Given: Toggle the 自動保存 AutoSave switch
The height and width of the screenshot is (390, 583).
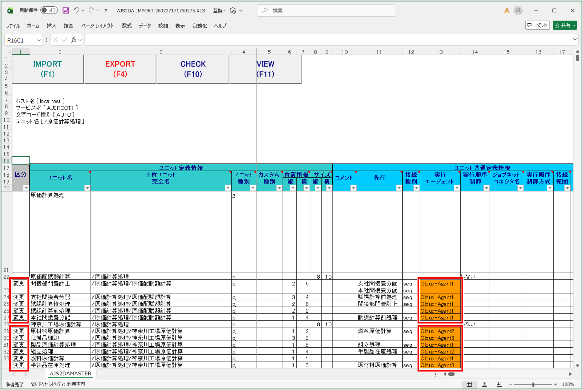Looking at the screenshot, I should coord(49,10).
